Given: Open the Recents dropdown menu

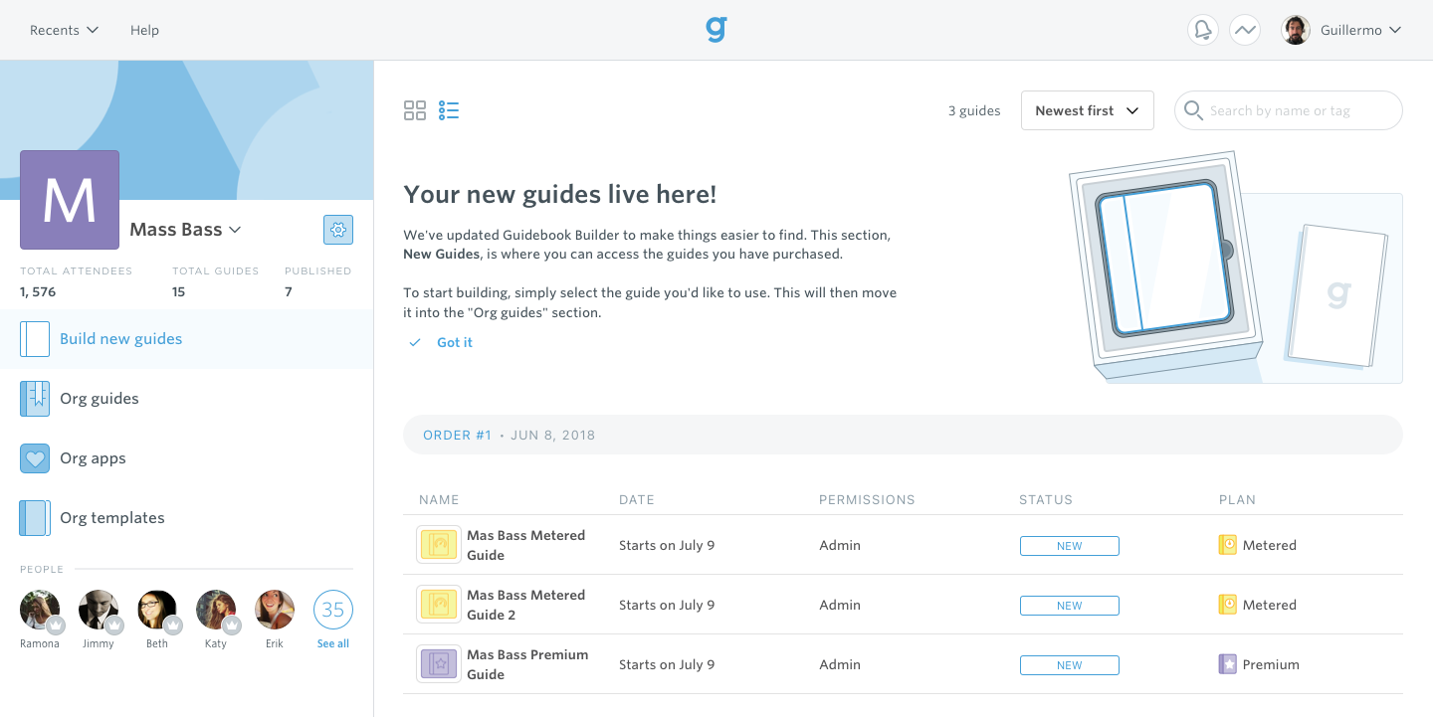Looking at the screenshot, I should pyautogui.click(x=64, y=30).
